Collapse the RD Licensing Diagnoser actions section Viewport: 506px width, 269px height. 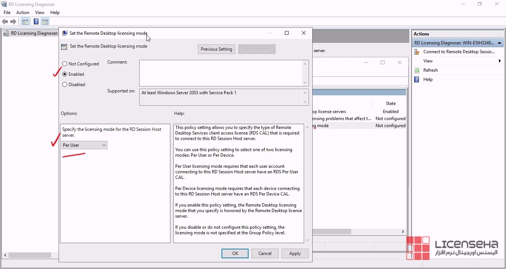[500, 42]
